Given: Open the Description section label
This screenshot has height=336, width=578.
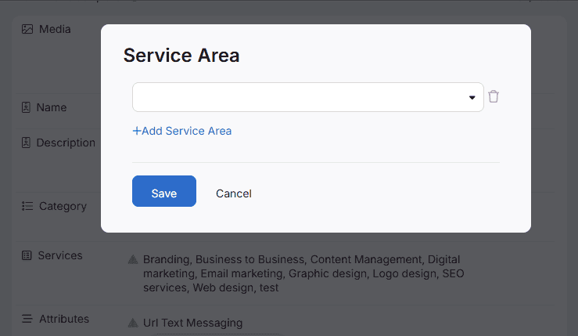Looking at the screenshot, I should pos(66,143).
